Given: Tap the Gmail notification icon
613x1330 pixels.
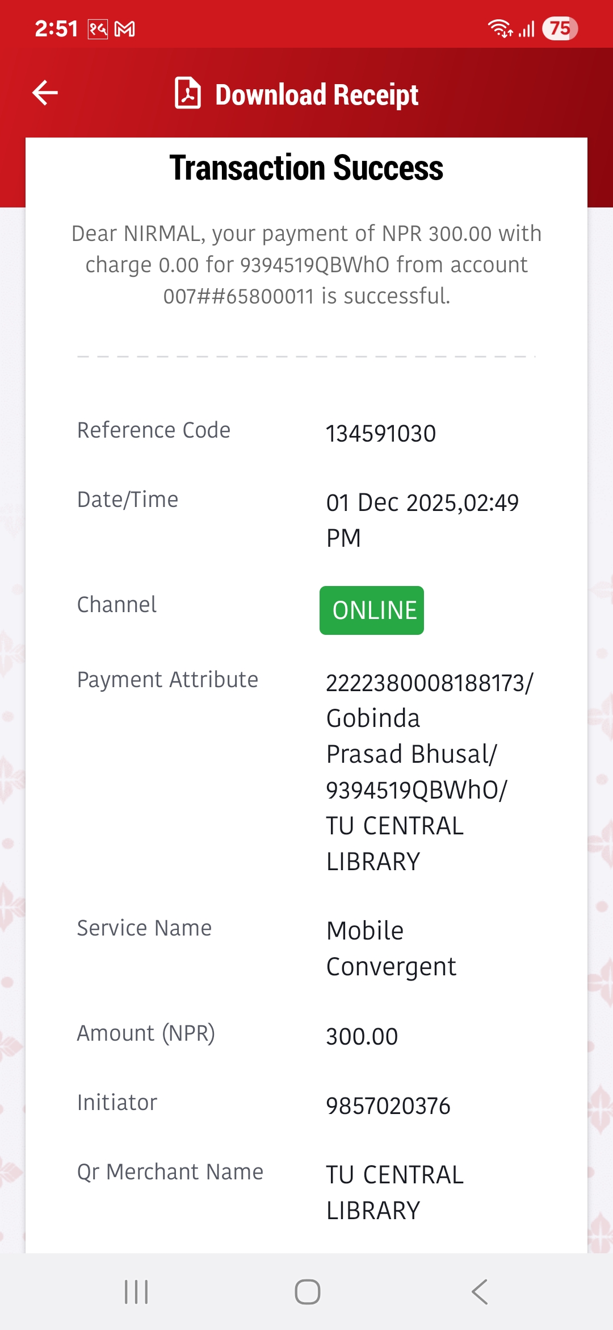Looking at the screenshot, I should pos(125,29).
